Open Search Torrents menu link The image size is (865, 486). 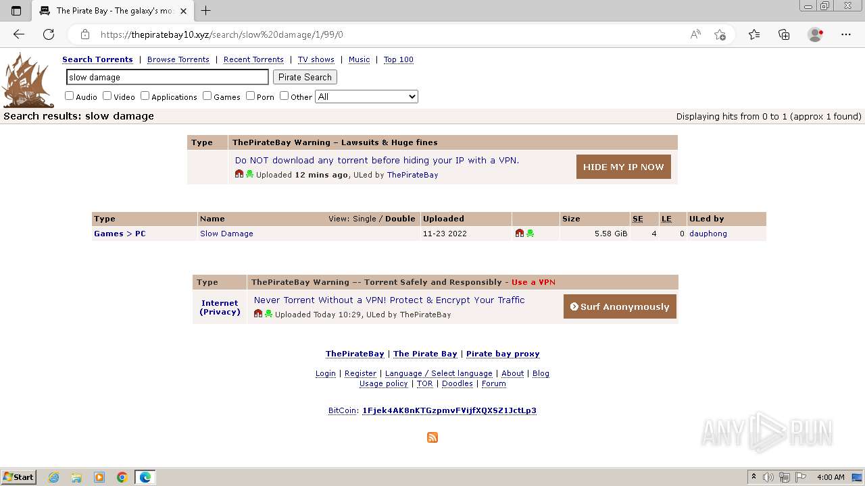click(x=97, y=59)
